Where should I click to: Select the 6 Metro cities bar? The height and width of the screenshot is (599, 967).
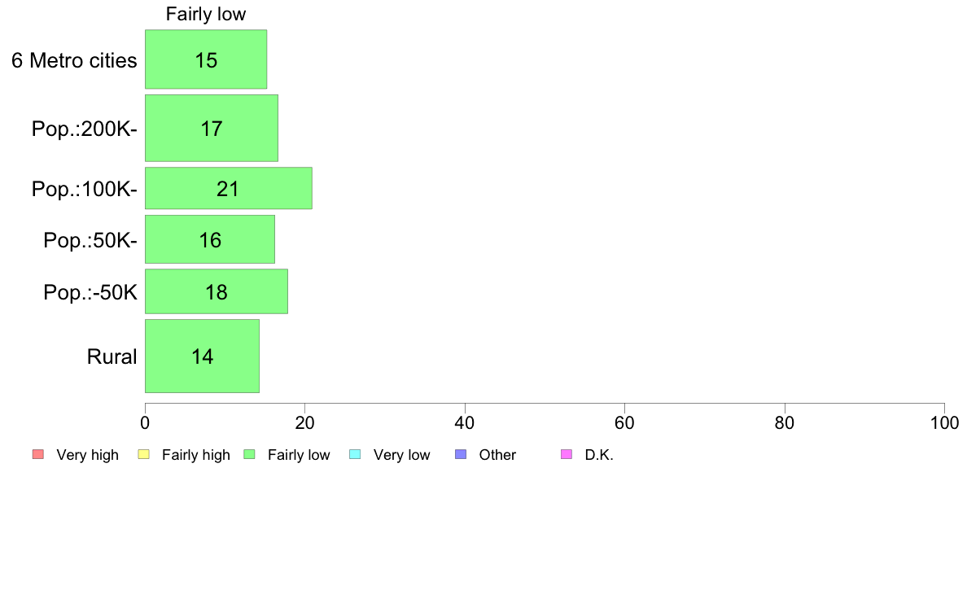206,59
